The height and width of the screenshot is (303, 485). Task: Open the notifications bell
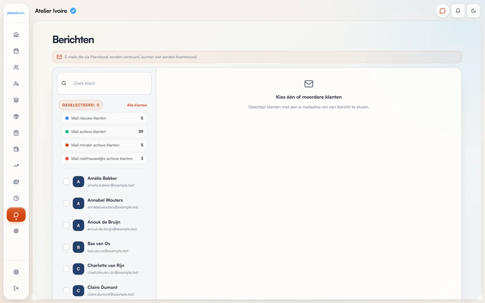point(458,11)
